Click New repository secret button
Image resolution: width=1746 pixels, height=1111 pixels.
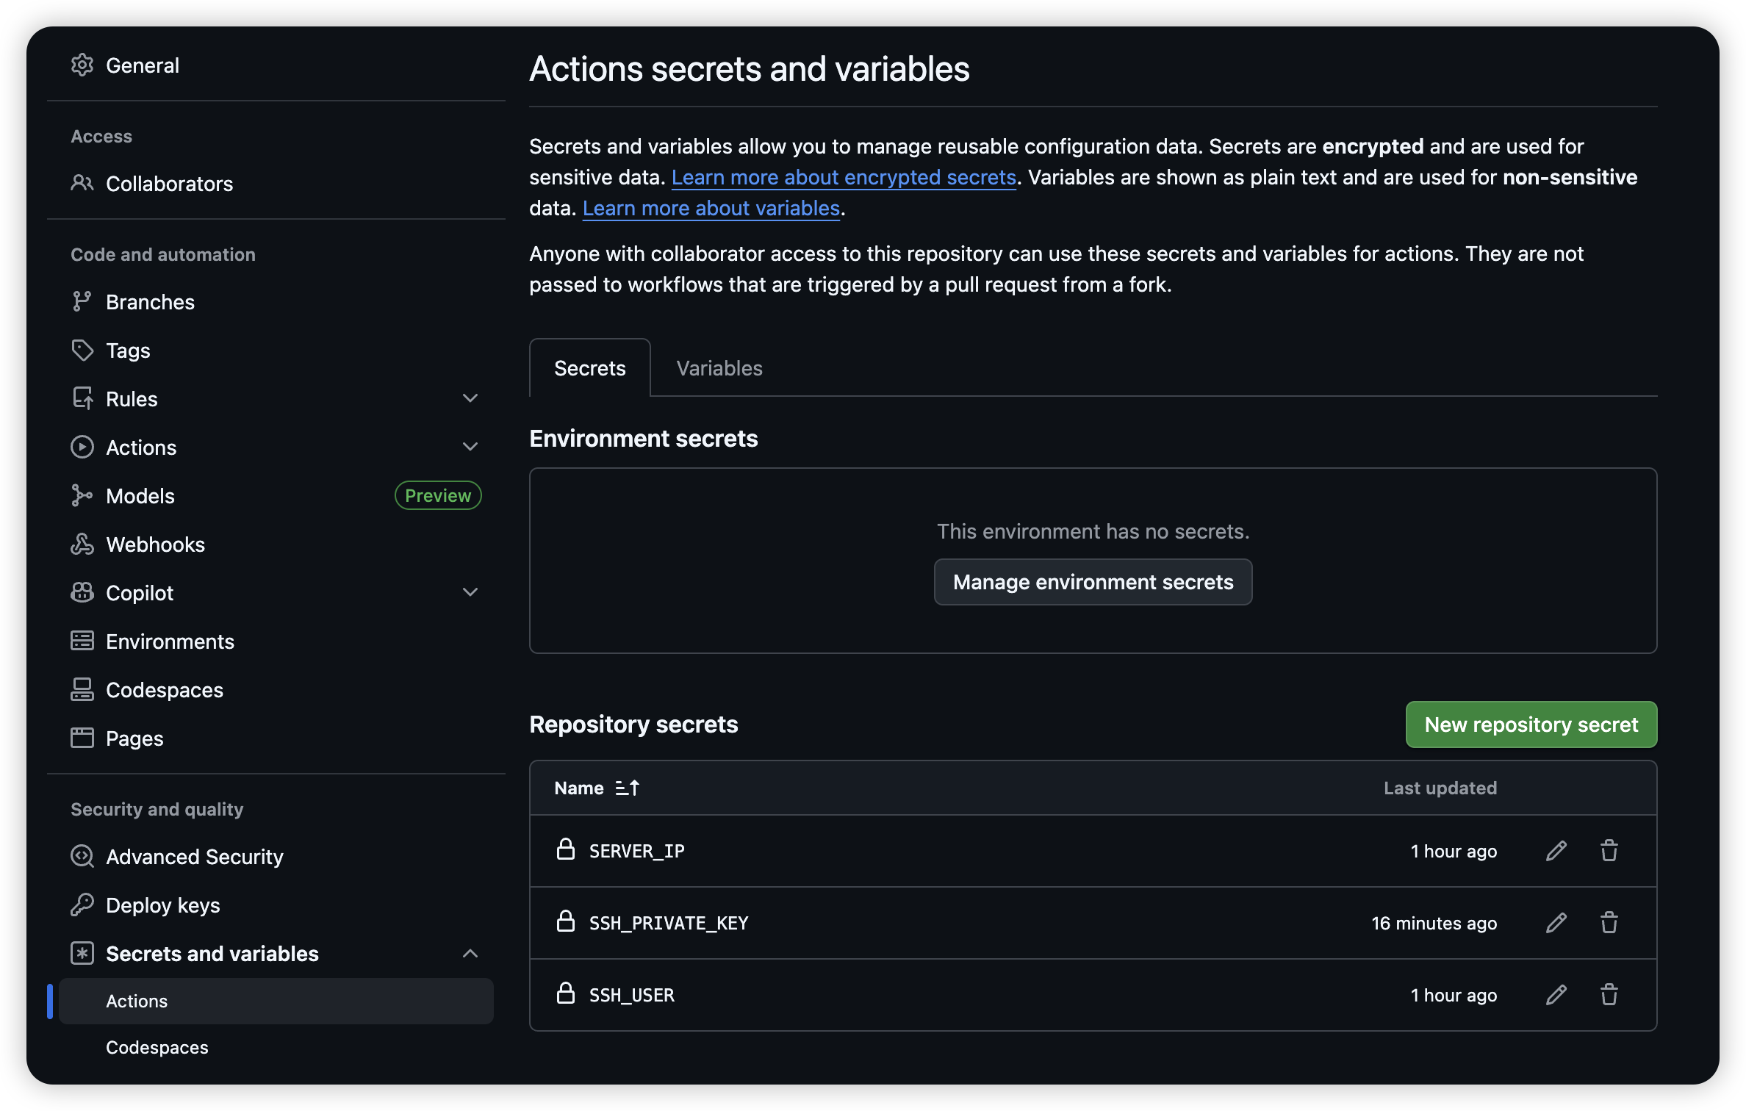[1531, 725]
